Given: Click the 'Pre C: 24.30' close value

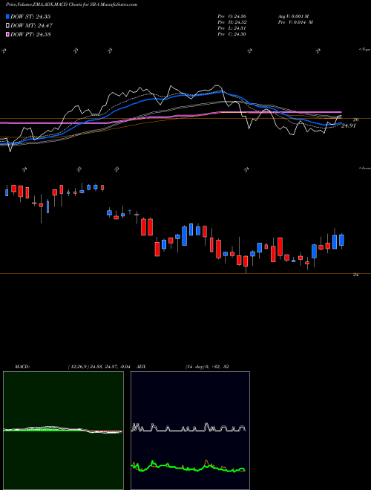Looking at the screenshot, I should click(232, 34).
